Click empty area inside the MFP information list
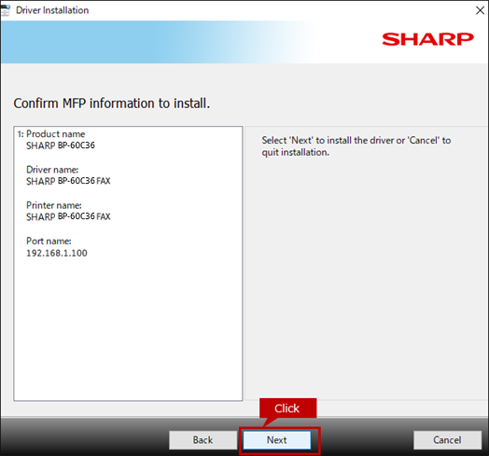The height and width of the screenshot is (456, 489). 128,327
